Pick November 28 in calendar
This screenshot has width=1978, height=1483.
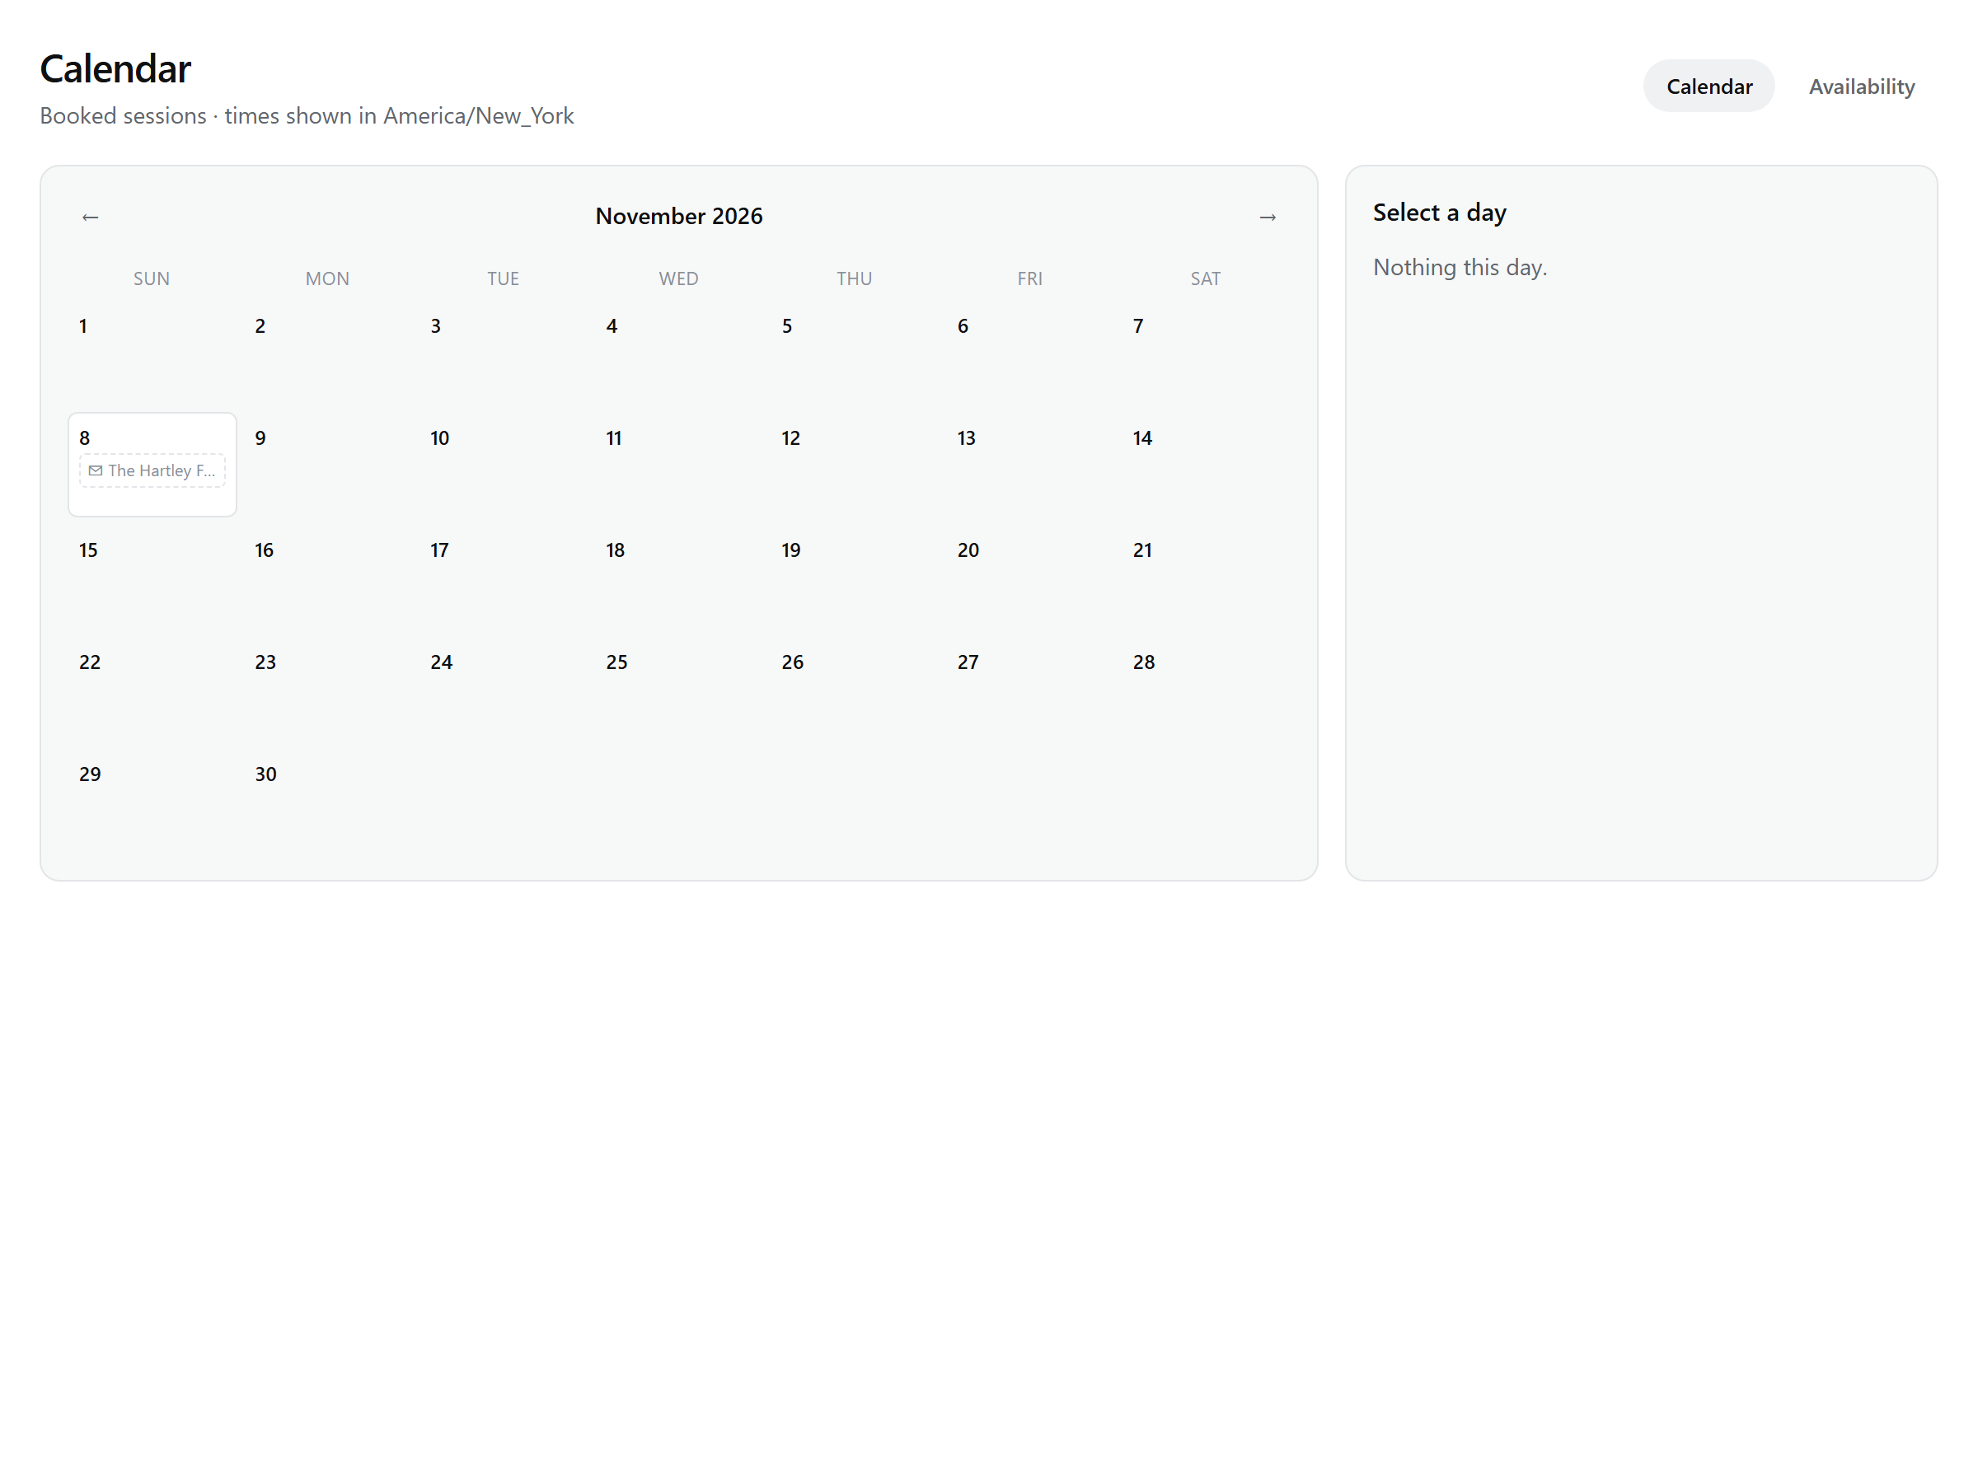tap(1207, 688)
